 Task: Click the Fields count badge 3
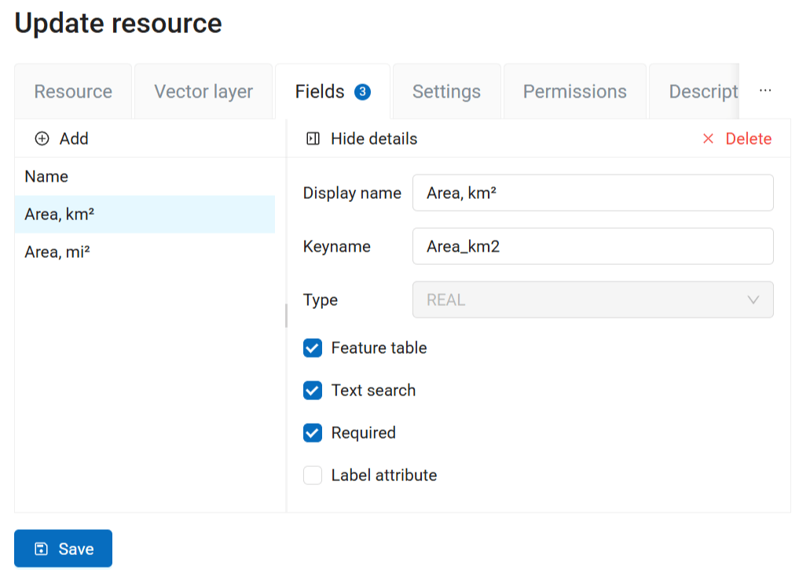tap(362, 92)
